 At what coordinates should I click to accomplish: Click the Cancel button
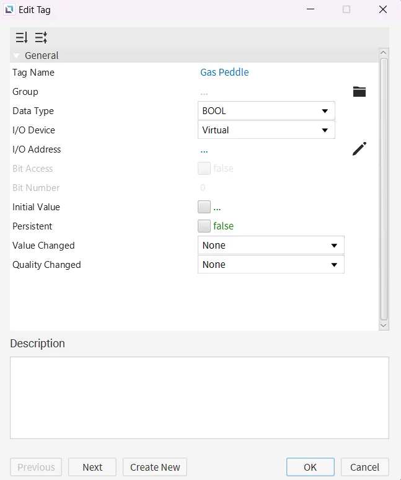tap(364, 467)
